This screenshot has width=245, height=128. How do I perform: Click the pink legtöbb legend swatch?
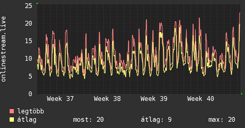(x=12, y=111)
